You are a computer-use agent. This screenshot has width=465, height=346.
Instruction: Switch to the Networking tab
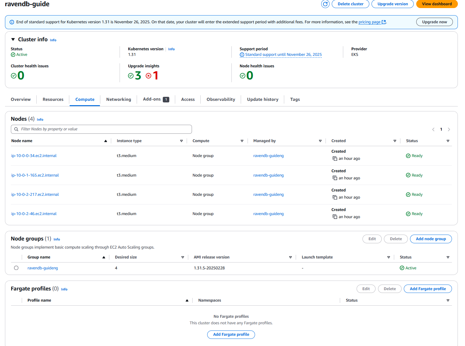[119, 100]
